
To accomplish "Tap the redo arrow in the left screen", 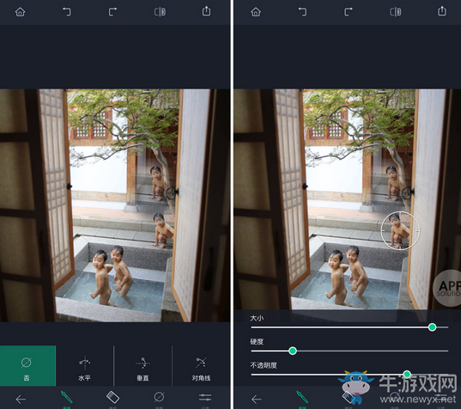I will (x=113, y=12).
